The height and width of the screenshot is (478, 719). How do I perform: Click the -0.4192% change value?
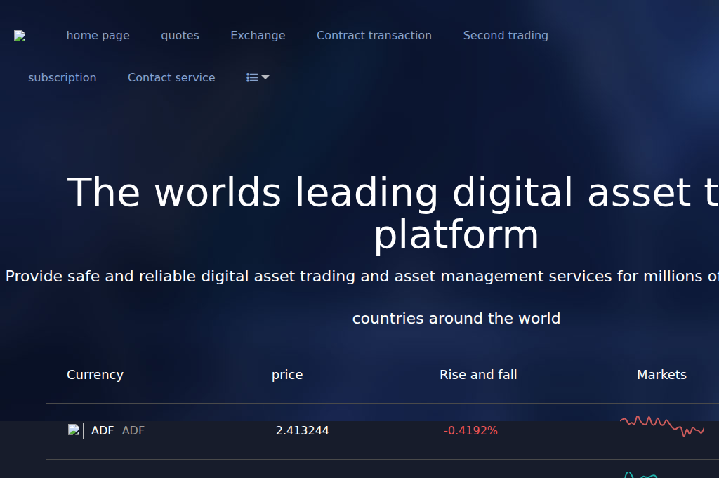pos(471,430)
